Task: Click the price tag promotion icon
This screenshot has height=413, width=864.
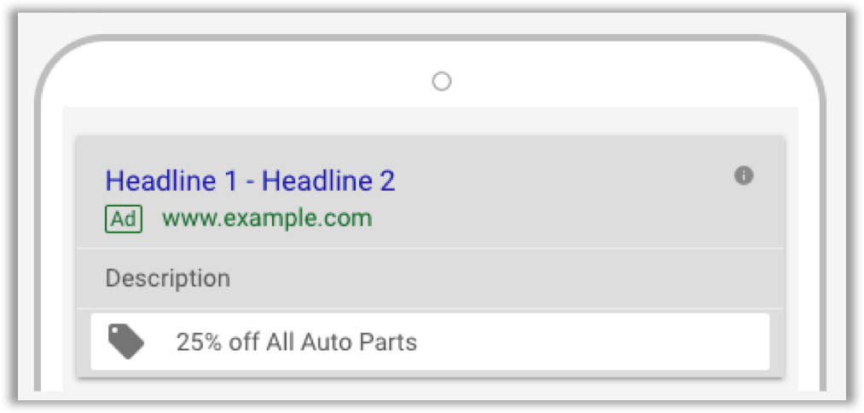Action: point(125,342)
